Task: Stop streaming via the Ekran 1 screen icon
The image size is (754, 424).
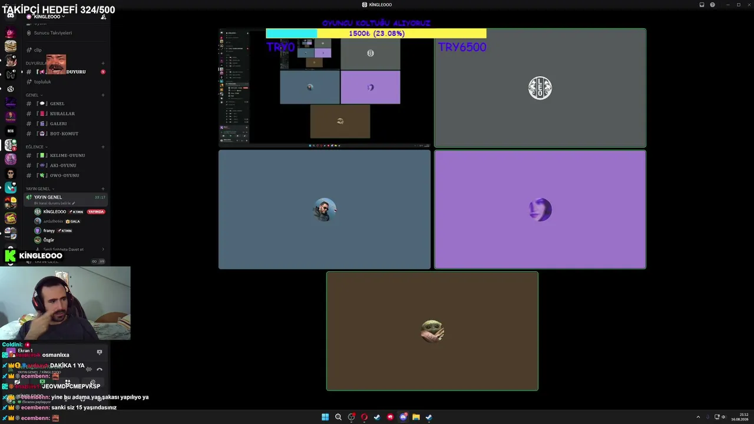Action: click(x=99, y=352)
